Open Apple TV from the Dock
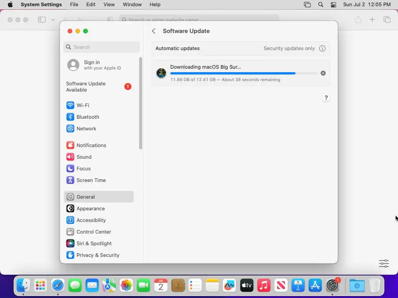Viewport: 398px width, 298px height. pyautogui.click(x=247, y=285)
